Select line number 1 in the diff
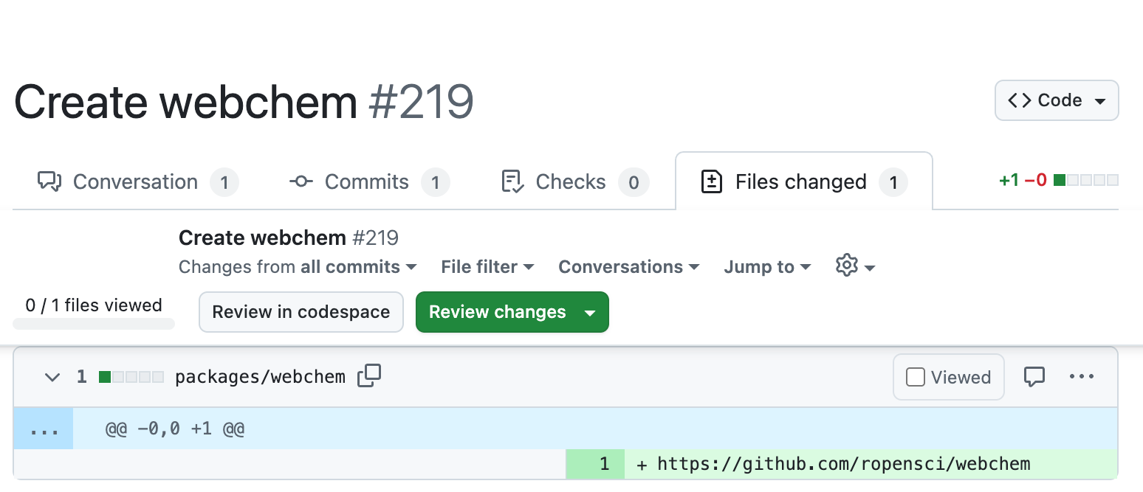Viewport: 1143px width, 492px height. click(x=605, y=464)
